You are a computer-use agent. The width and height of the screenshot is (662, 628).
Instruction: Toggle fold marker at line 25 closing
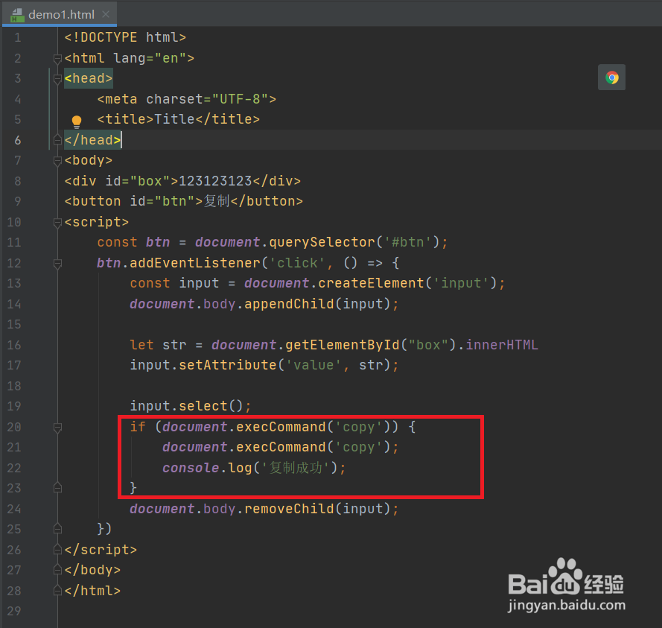tap(58, 529)
